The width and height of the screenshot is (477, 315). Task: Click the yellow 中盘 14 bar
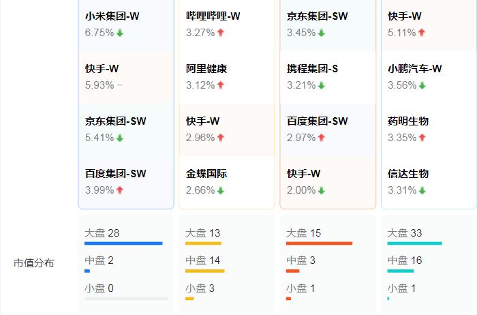[x=204, y=271]
